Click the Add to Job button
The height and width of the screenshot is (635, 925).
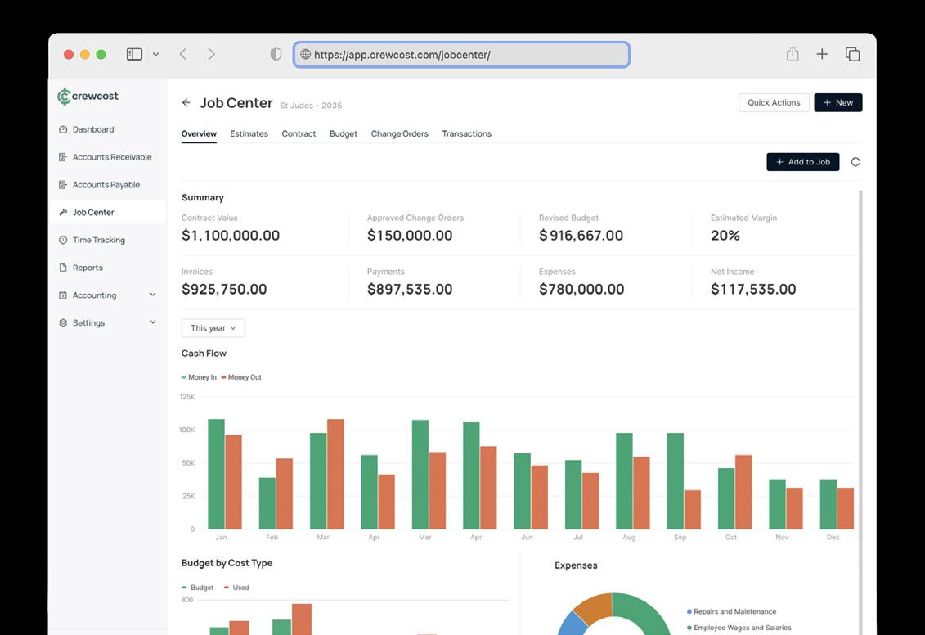803,162
